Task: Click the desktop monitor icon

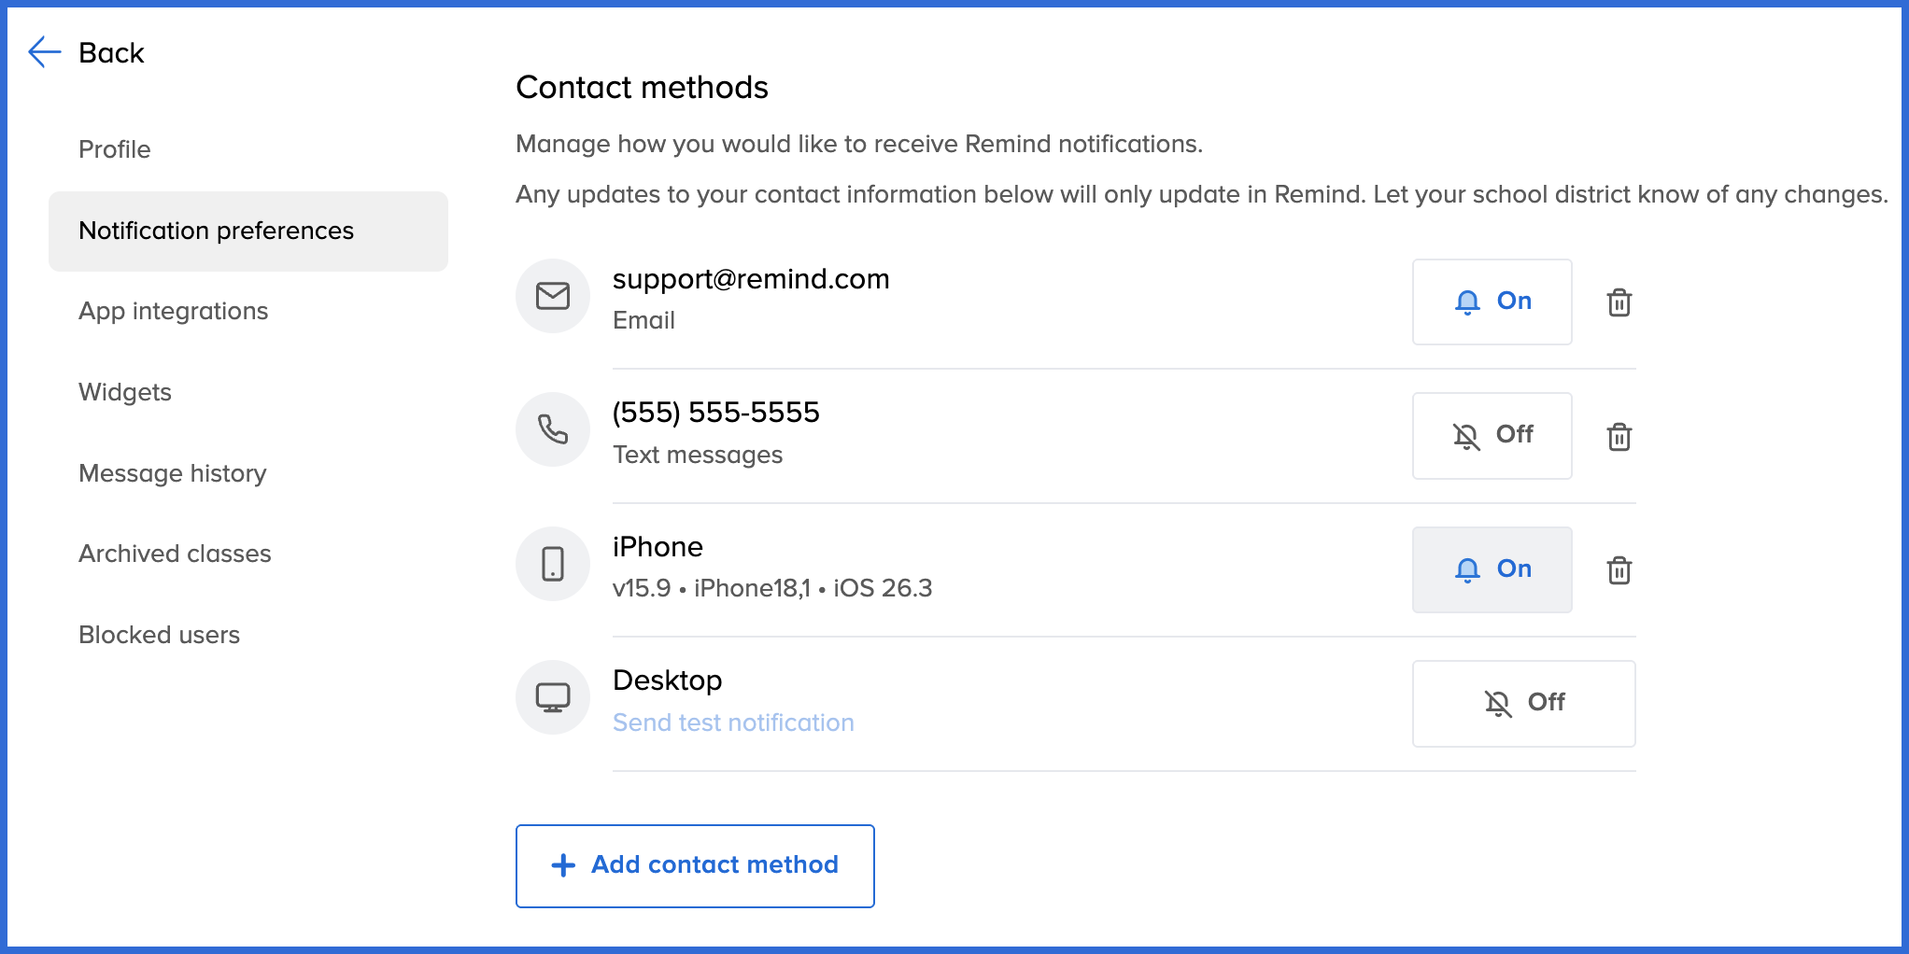Action: 553,697
